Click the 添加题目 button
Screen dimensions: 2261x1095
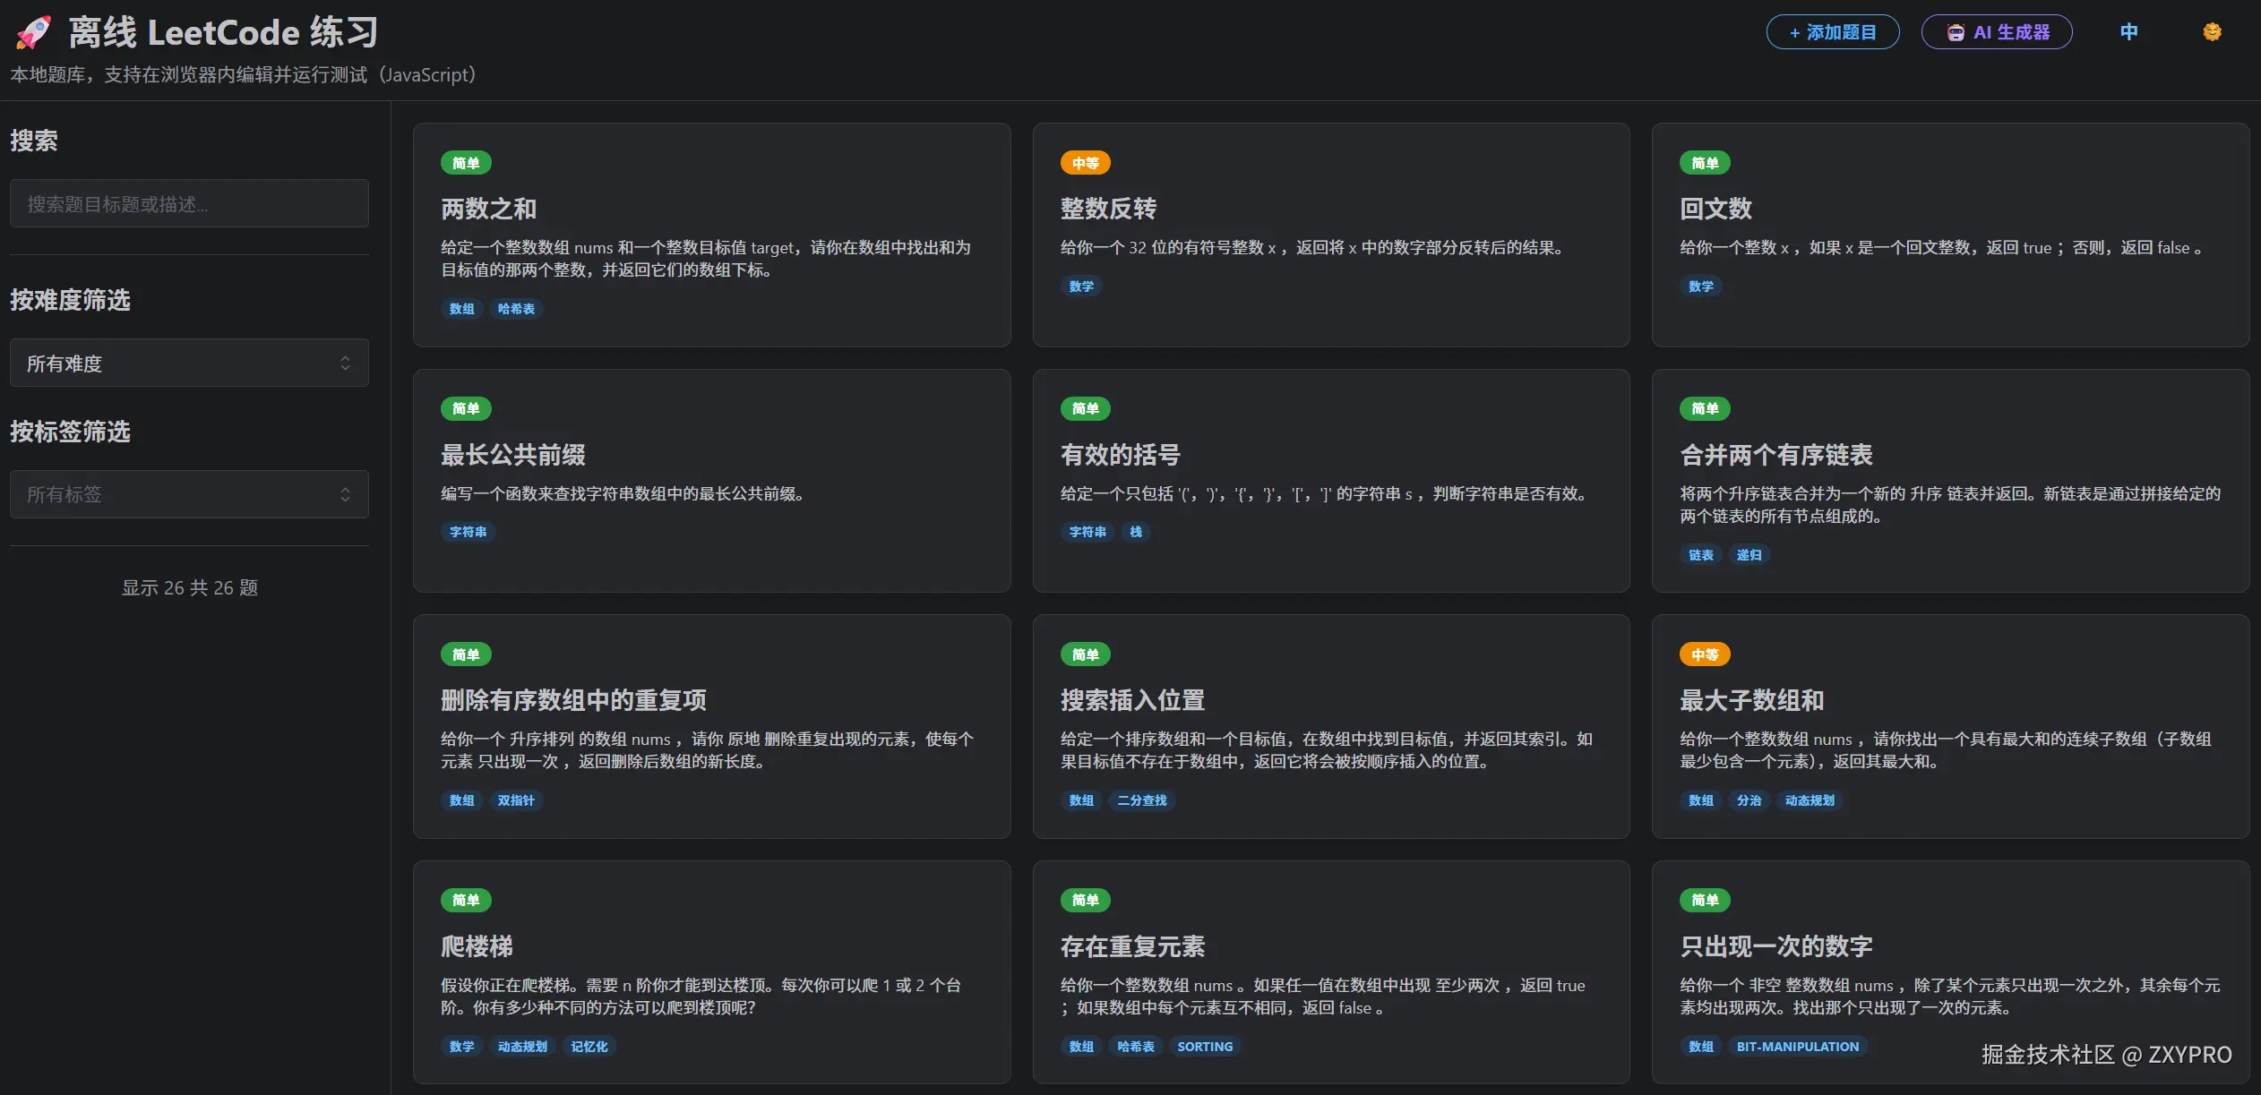[x=1833, y=30]
